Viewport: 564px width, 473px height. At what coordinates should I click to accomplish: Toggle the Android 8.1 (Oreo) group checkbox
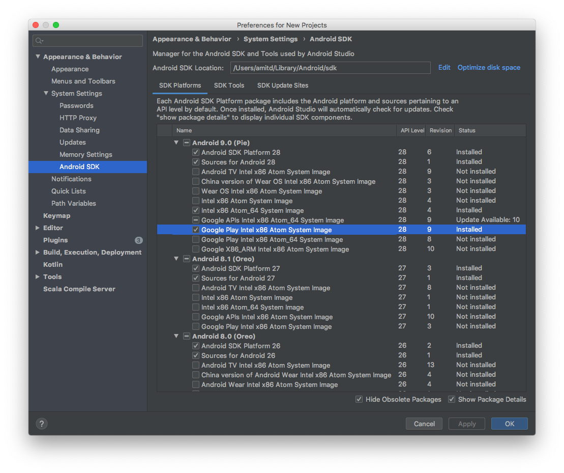point(186,259)
